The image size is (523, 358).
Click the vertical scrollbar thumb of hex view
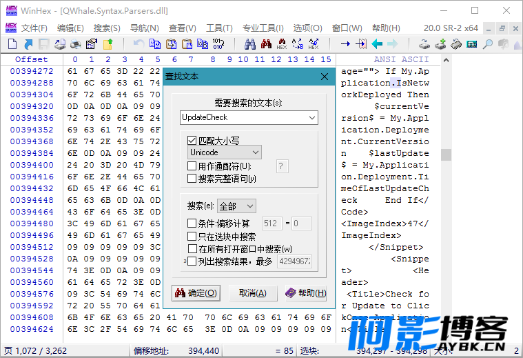tap(446, 155)
